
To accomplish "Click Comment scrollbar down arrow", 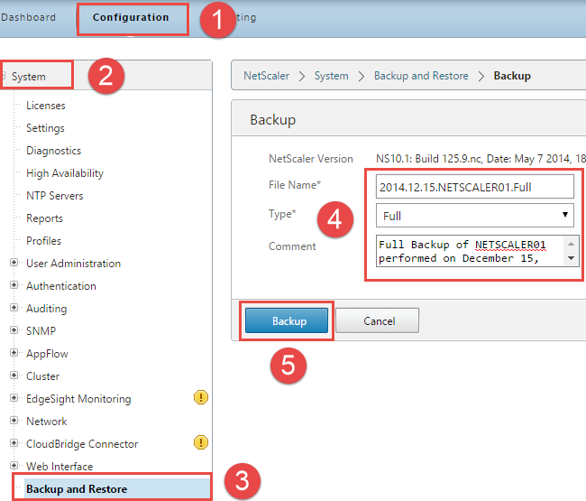I will [571, 258].
